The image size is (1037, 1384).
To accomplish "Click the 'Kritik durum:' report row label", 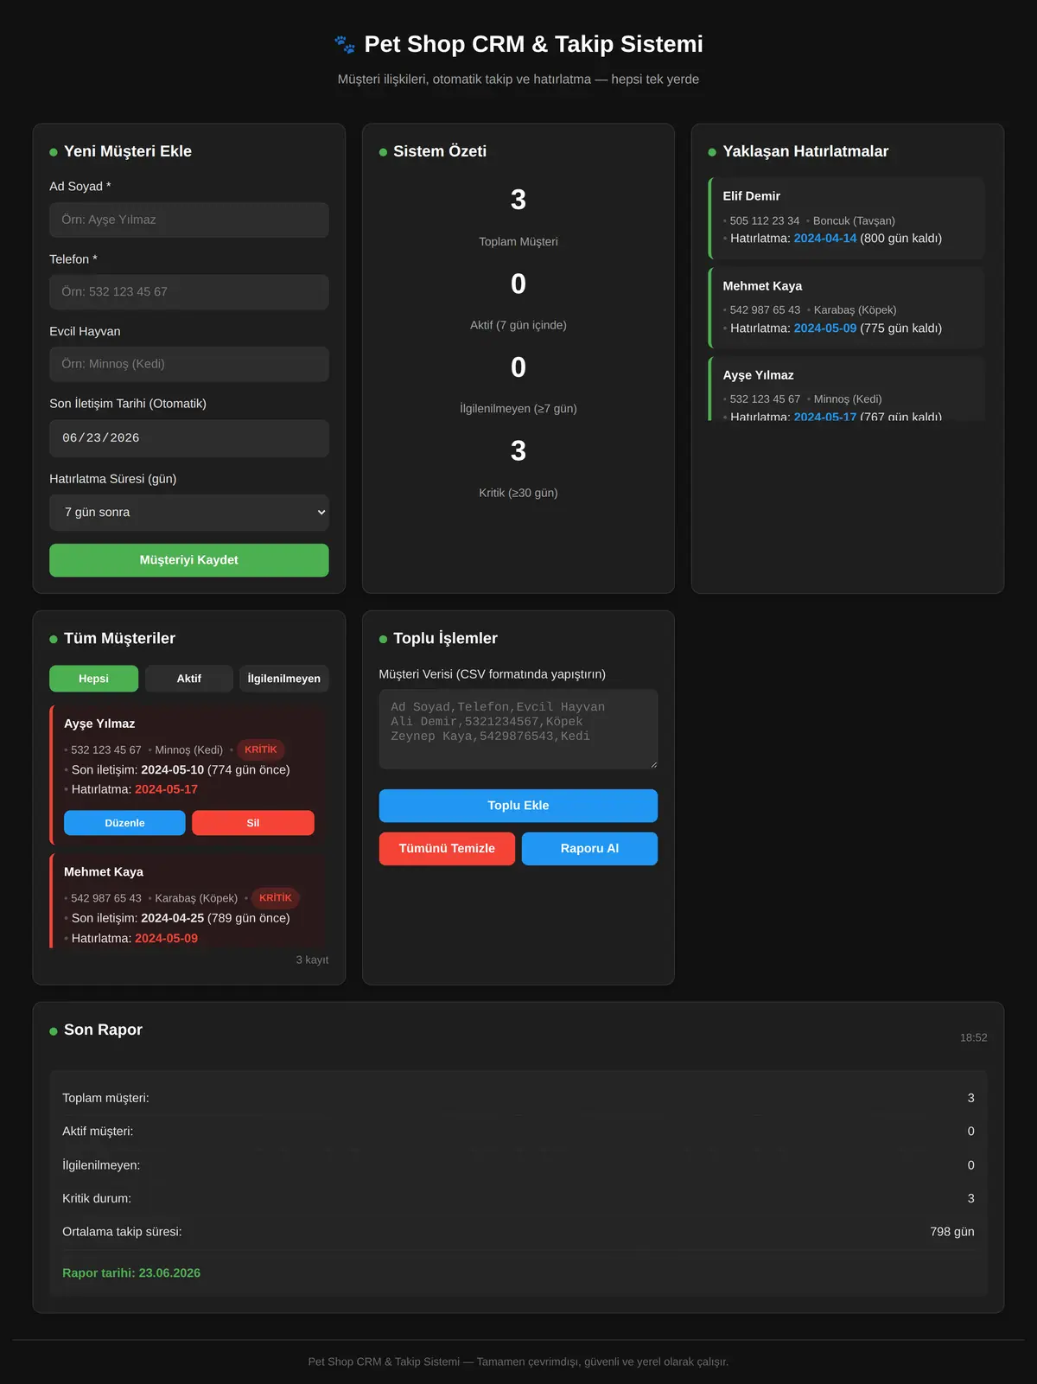I will click(97, 1199).
